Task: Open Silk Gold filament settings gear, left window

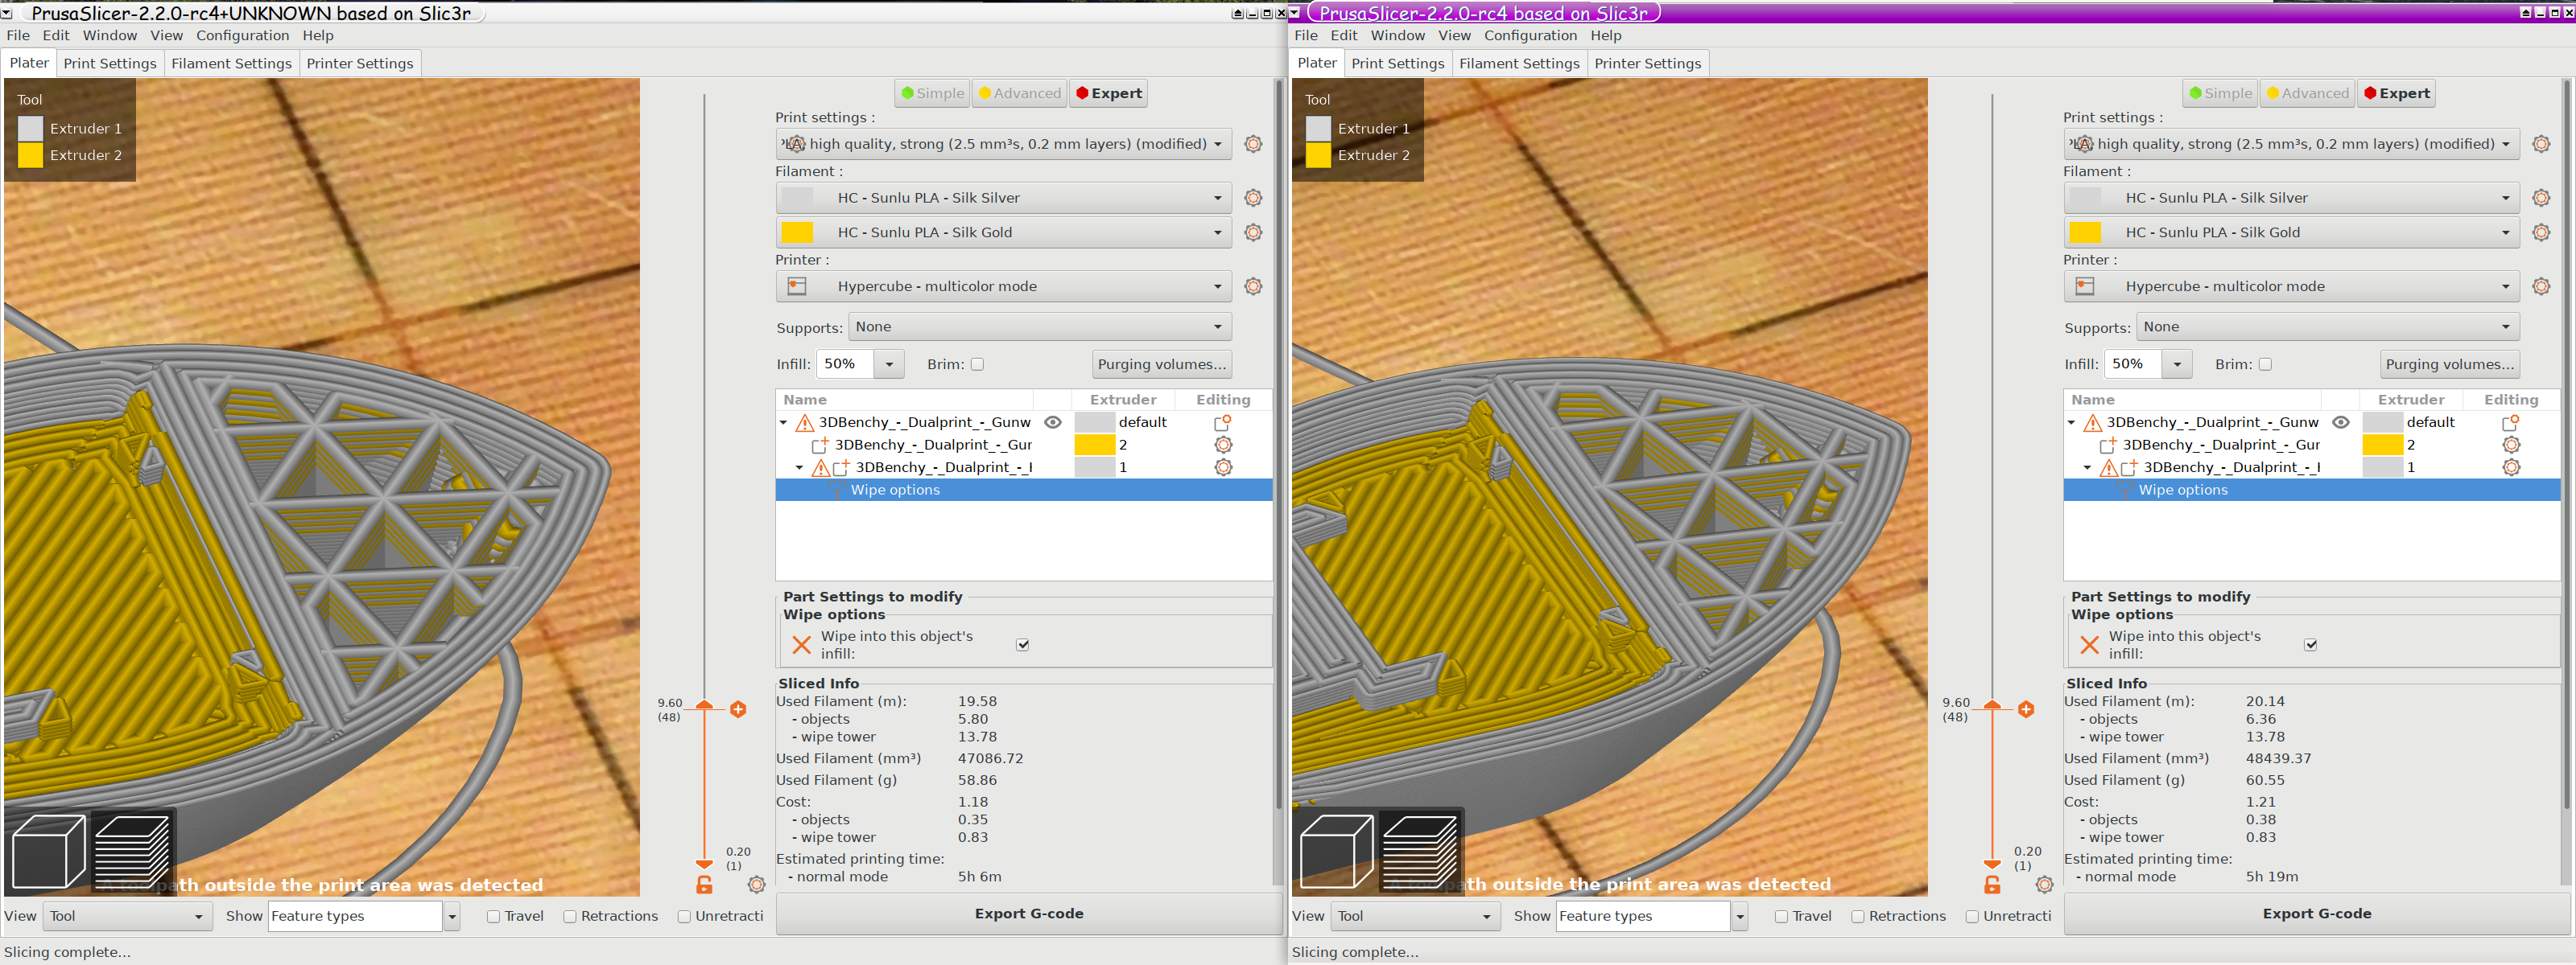Action: (1253, 232)
